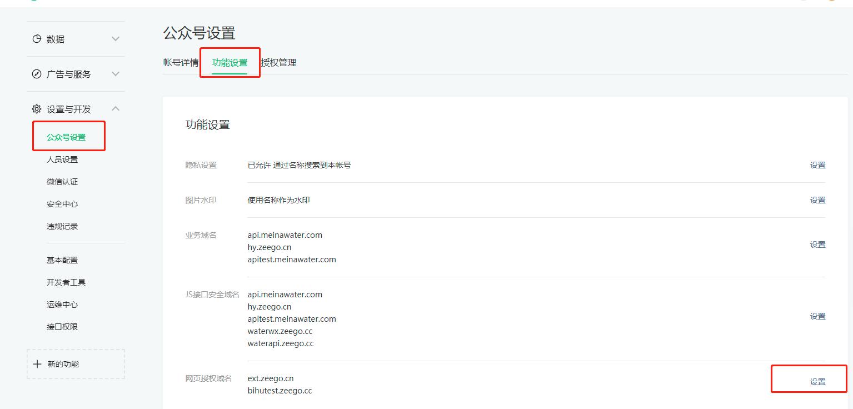Click 设置 next to JS接口安全域名

pos(817,316)
